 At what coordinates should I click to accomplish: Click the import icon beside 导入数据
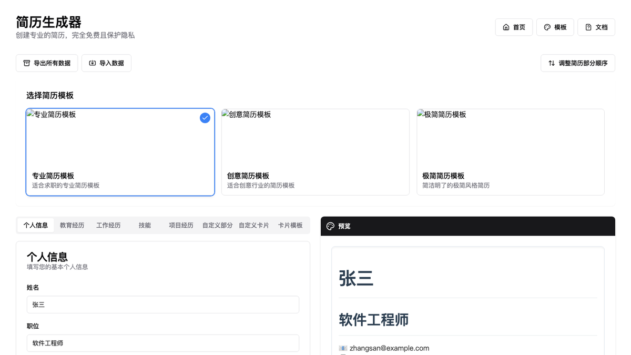(92, 63)
